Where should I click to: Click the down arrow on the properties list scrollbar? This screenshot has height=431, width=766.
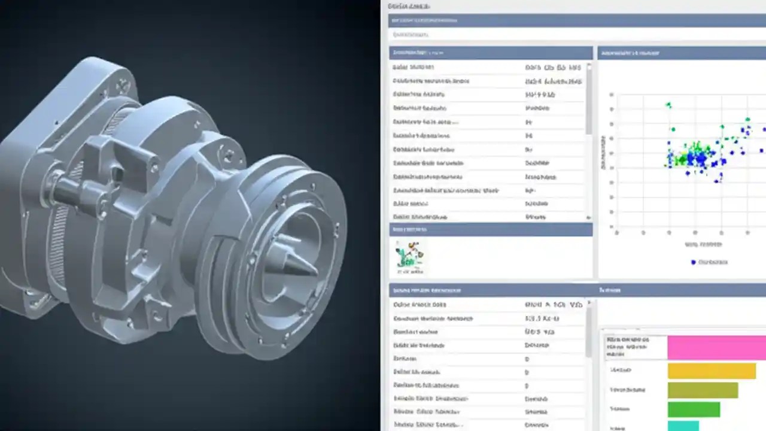pos(588,218)
